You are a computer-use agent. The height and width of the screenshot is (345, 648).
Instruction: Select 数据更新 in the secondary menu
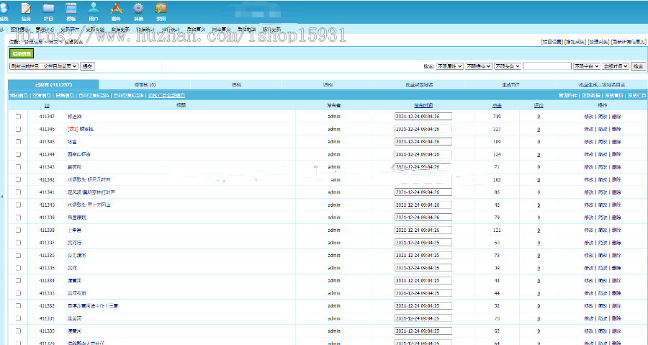coord(120,30)
